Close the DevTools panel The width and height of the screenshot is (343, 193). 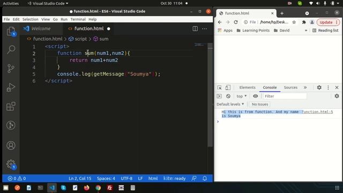click(337, 87)
